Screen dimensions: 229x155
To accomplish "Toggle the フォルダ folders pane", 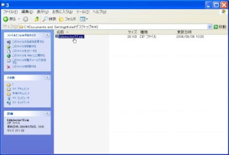I will (x=68, y=19).
